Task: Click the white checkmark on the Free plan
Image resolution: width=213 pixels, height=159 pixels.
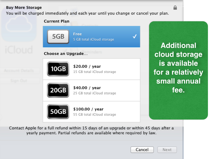Action: pyautogui.click(x=134, y=37)
